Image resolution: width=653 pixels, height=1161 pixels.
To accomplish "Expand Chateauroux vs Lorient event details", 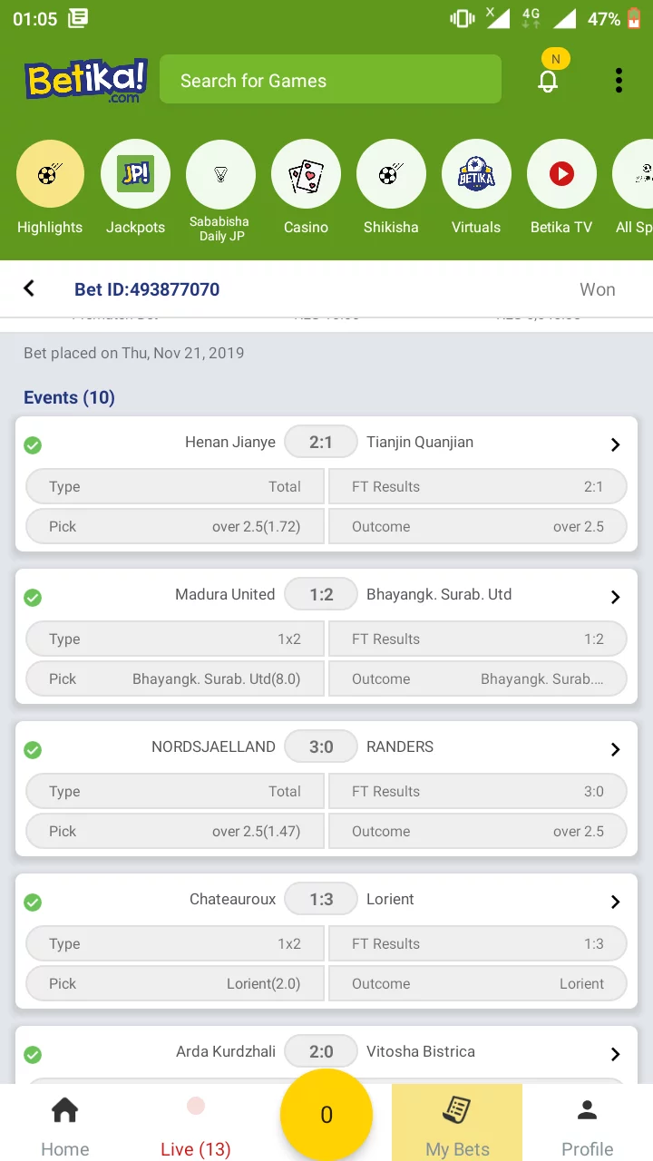I will [615, 902].
